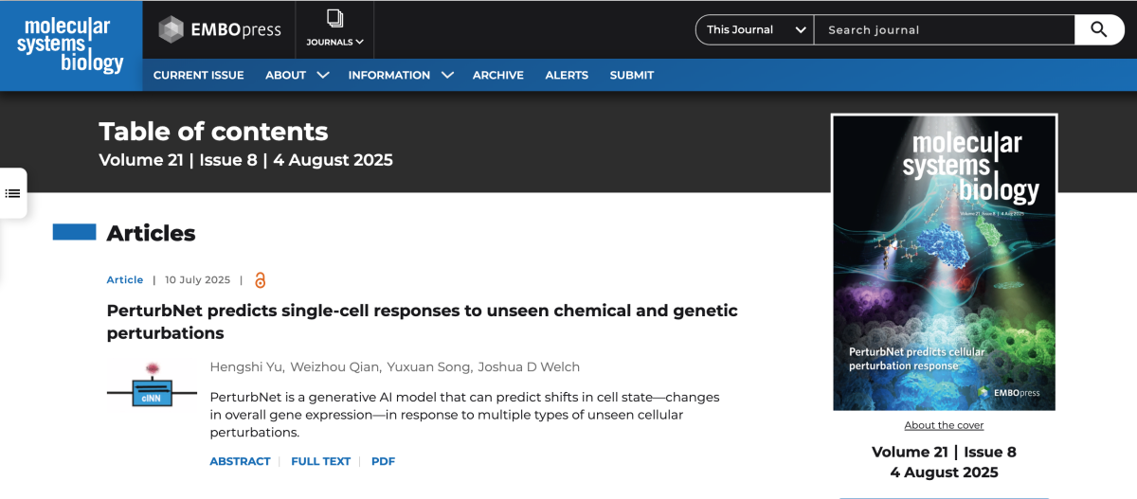The height and width of the screenshot is (499, 1137).
Task: Go to the EMBO press logo
Action: coord(220,29)
